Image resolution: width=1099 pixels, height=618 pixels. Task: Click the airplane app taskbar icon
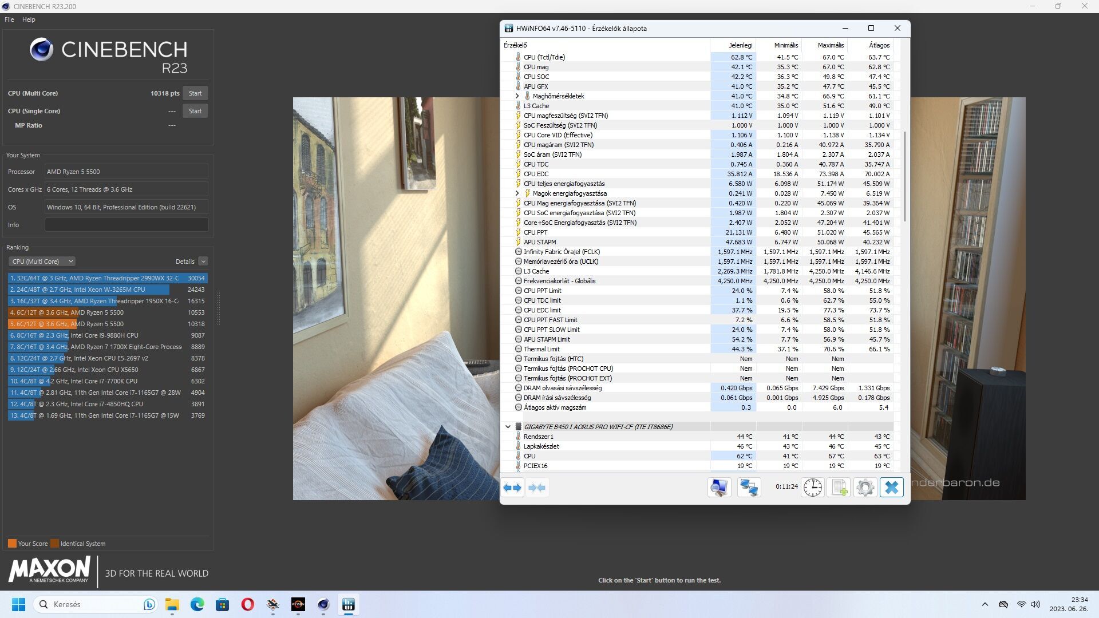coord(272,604)
